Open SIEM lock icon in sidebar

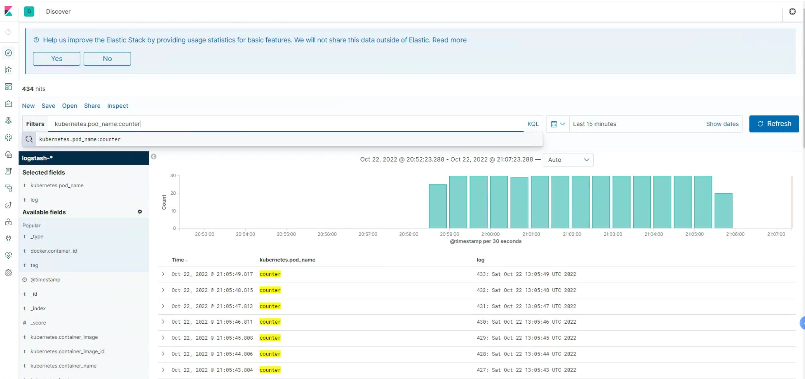9,222
